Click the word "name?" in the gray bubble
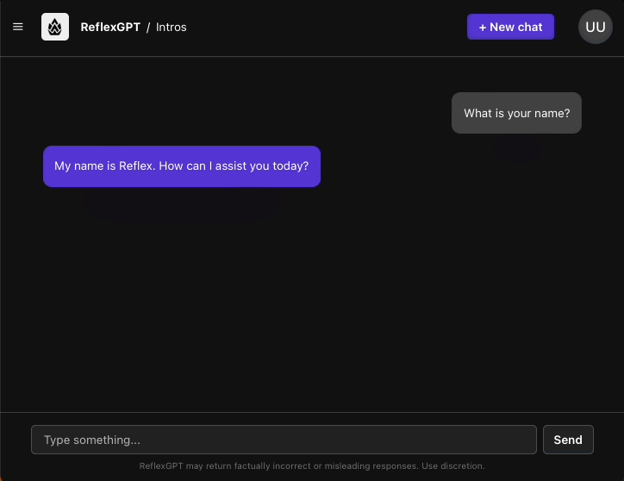The height and width of the screenshot is (481, 624). [x=552, y=113]
